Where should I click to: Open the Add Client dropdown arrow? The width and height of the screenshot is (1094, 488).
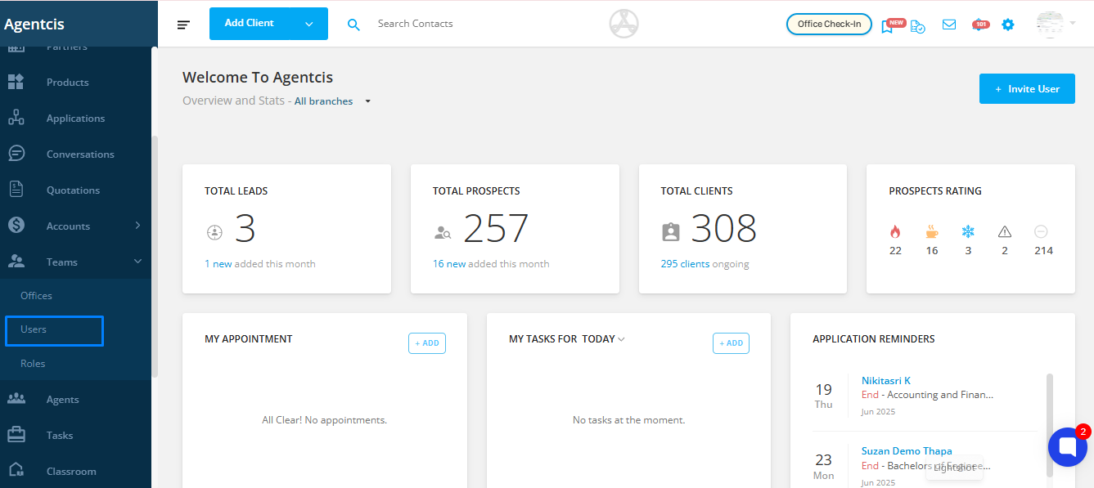[309, 24]
